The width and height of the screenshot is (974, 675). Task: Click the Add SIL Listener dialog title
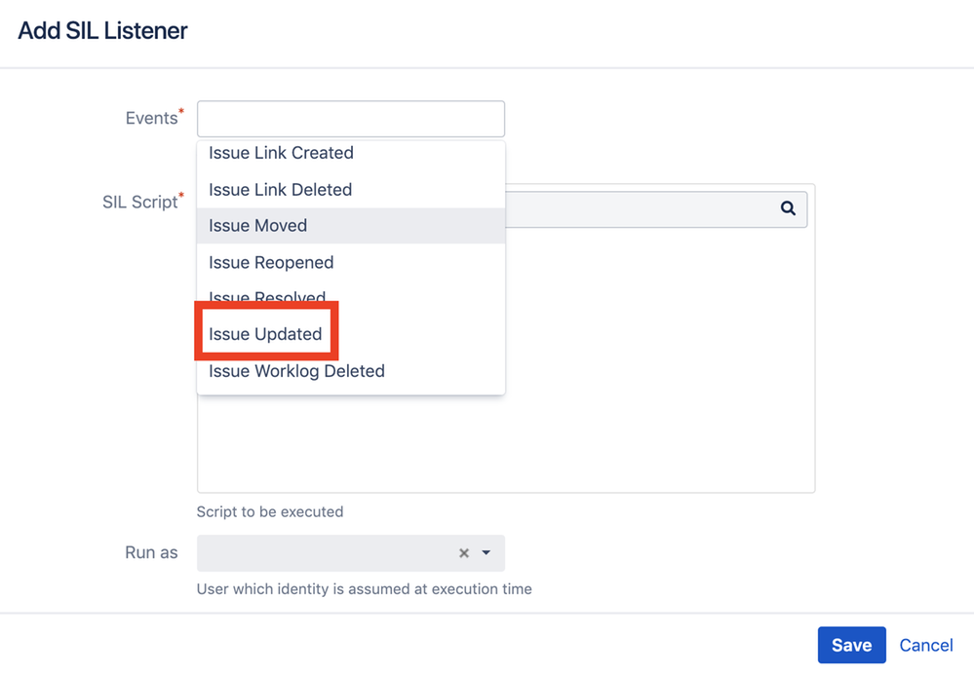coord(102,30)
